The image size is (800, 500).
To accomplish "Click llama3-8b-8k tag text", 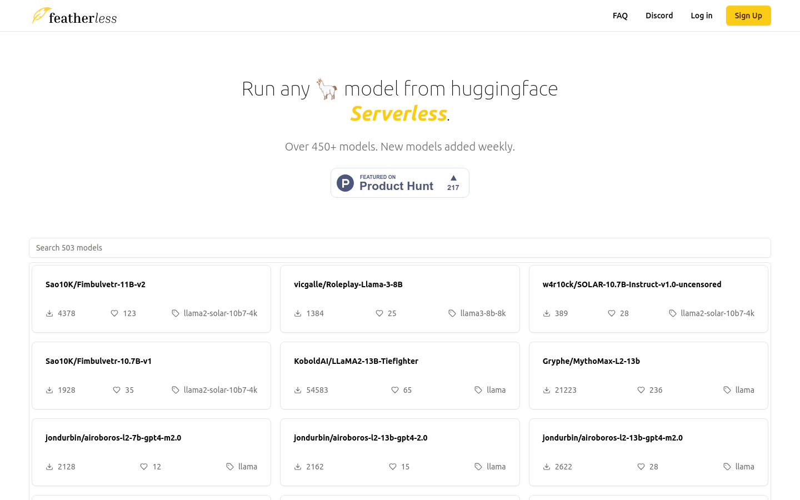I will [x=483, y=313].
